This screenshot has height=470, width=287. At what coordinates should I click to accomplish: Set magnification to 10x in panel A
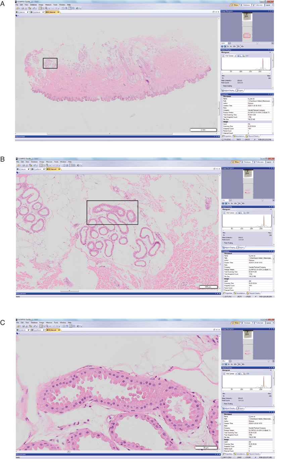(x=235, y=46)
